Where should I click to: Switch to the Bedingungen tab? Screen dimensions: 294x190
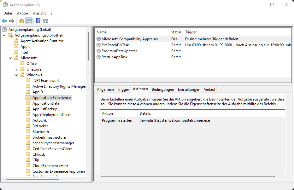163,89
